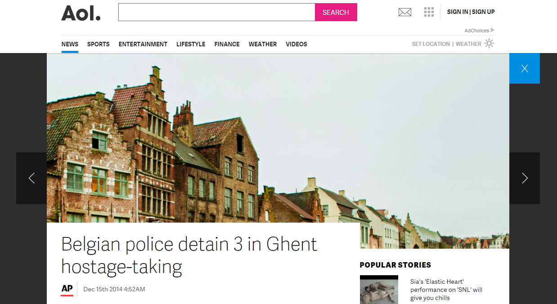Go to next article with right arrow
This screenshot has height=304, width=557.
[525, 178]
